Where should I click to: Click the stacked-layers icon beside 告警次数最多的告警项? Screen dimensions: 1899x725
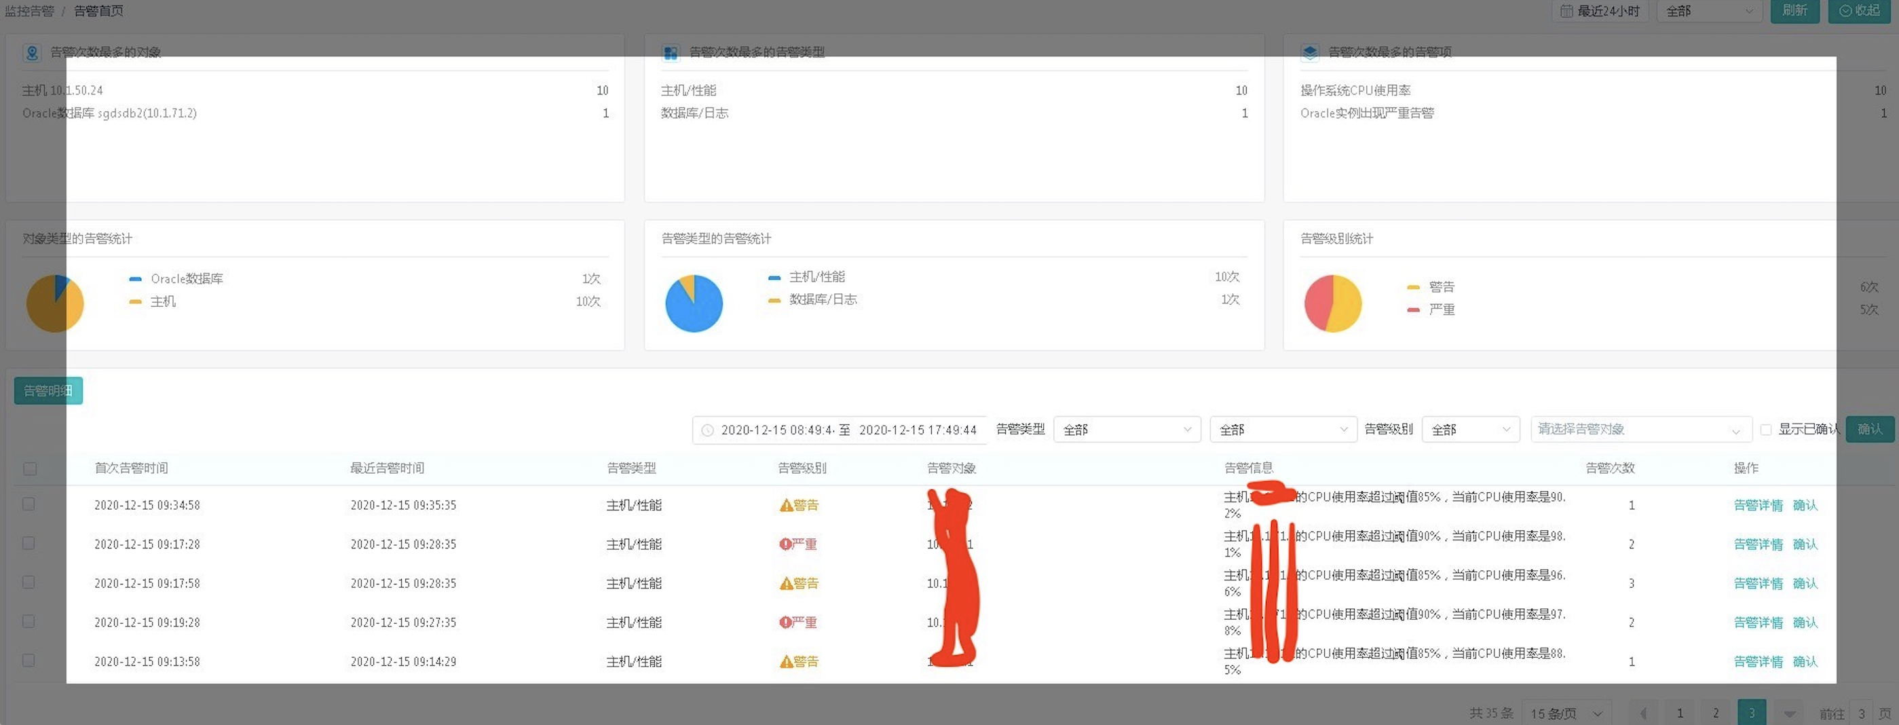(x=1310, y=52)
